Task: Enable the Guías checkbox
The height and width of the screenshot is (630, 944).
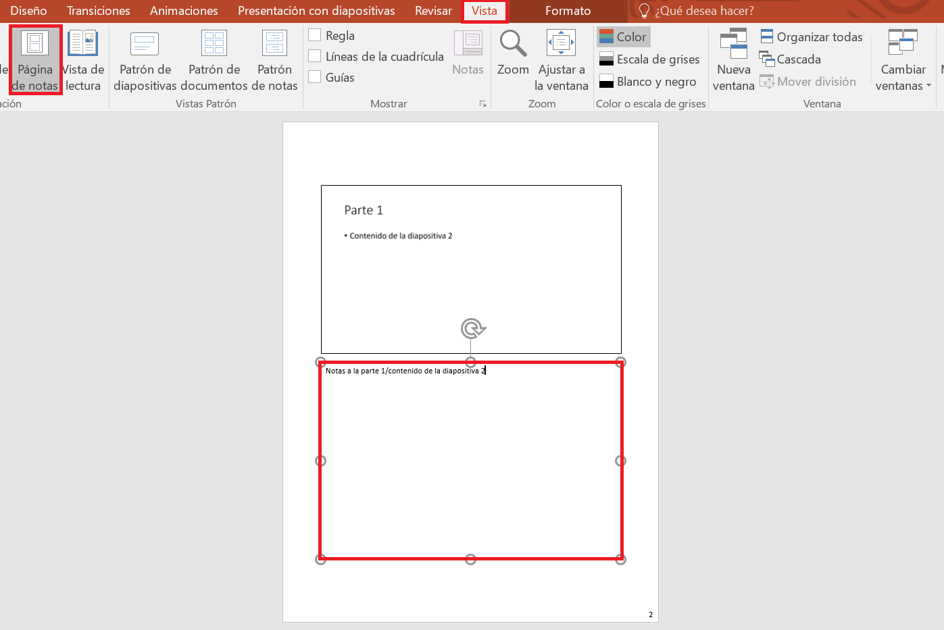Action: (314, 77)
